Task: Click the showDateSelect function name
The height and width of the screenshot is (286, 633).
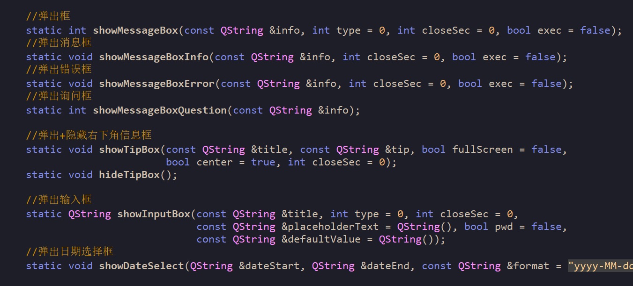Action: (141, 266)
